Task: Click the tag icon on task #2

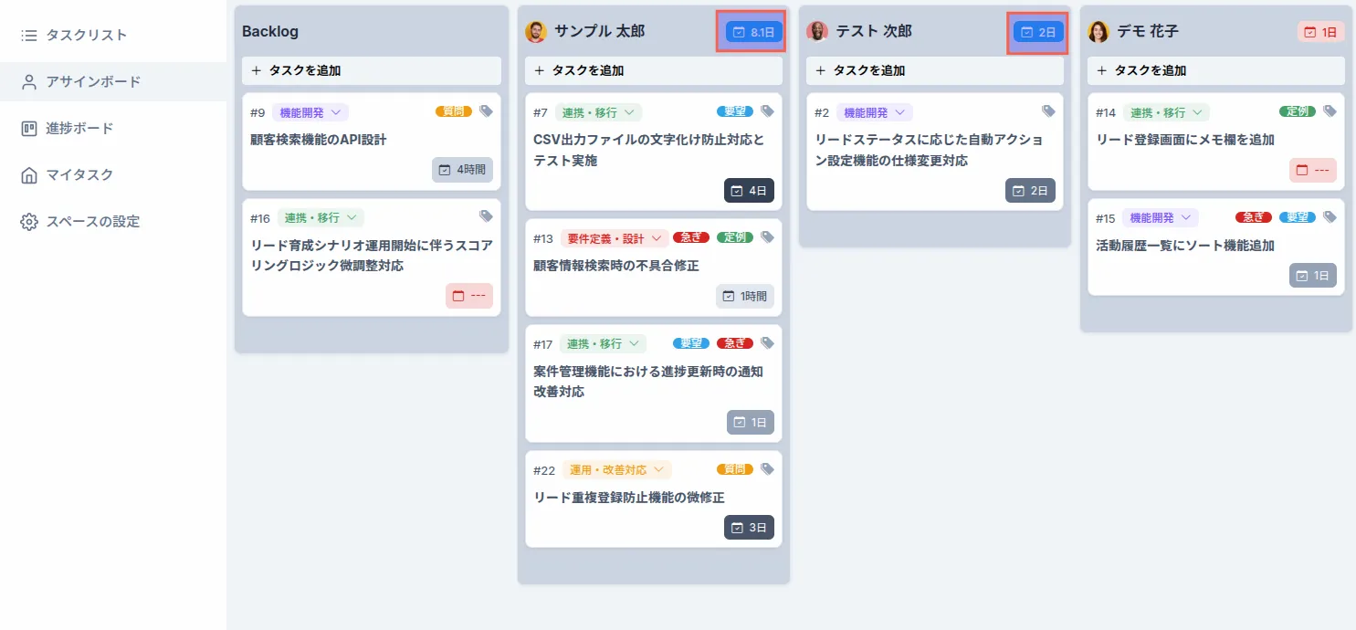Action: tap(1048, 110)
